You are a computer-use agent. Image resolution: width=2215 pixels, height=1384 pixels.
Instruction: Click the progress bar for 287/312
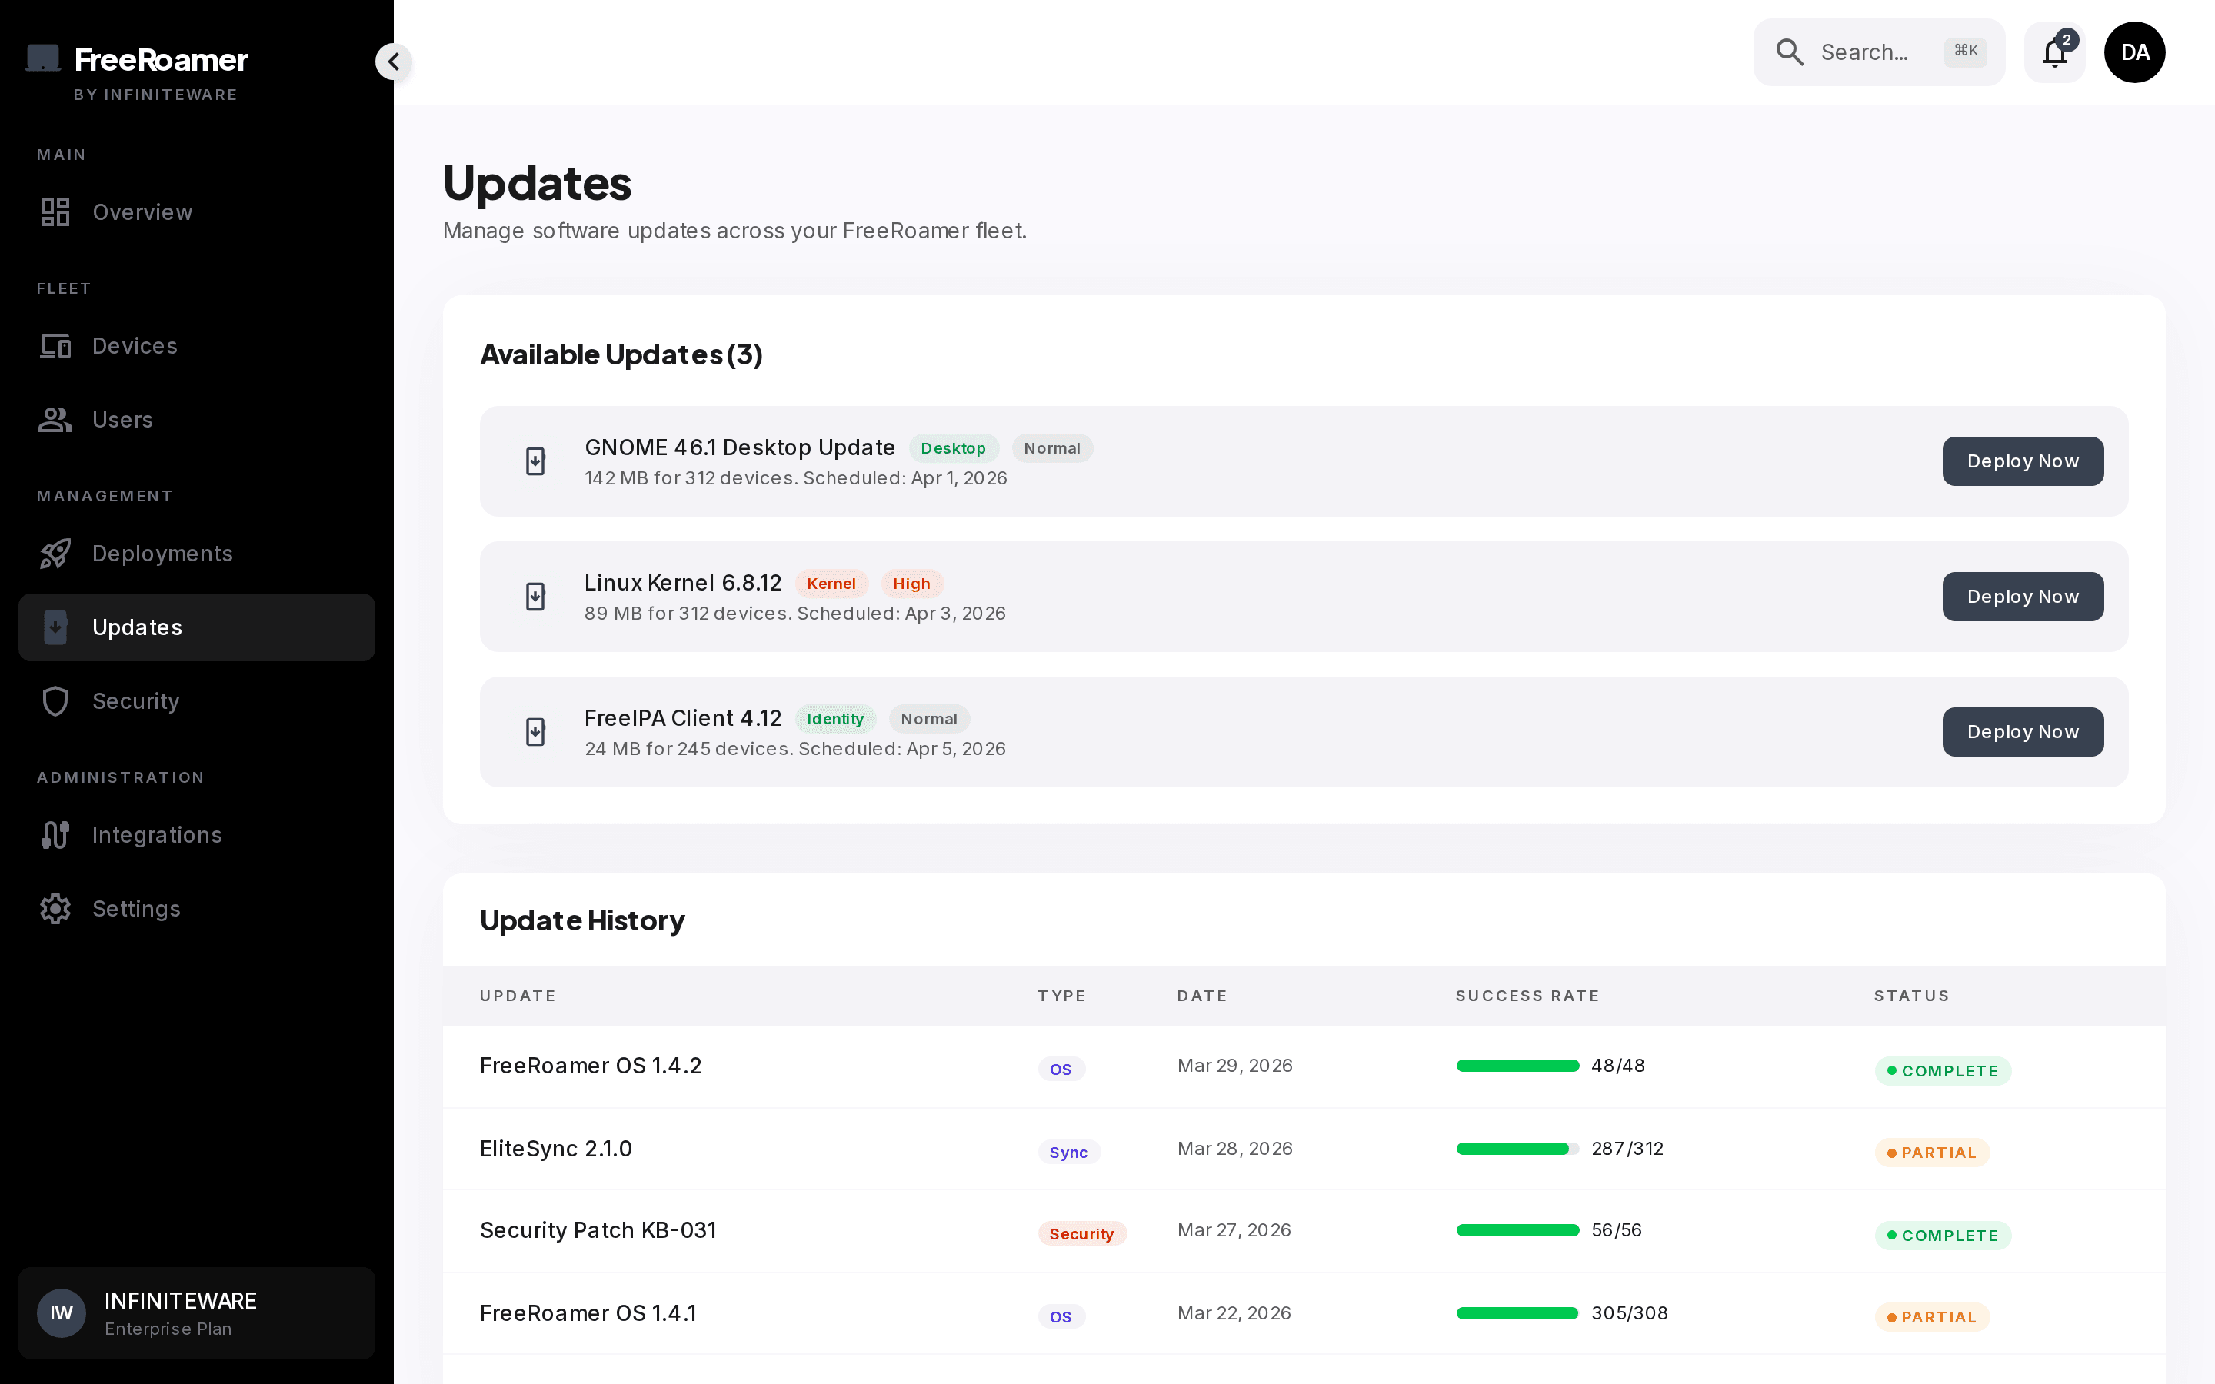click(1517, 1149)
